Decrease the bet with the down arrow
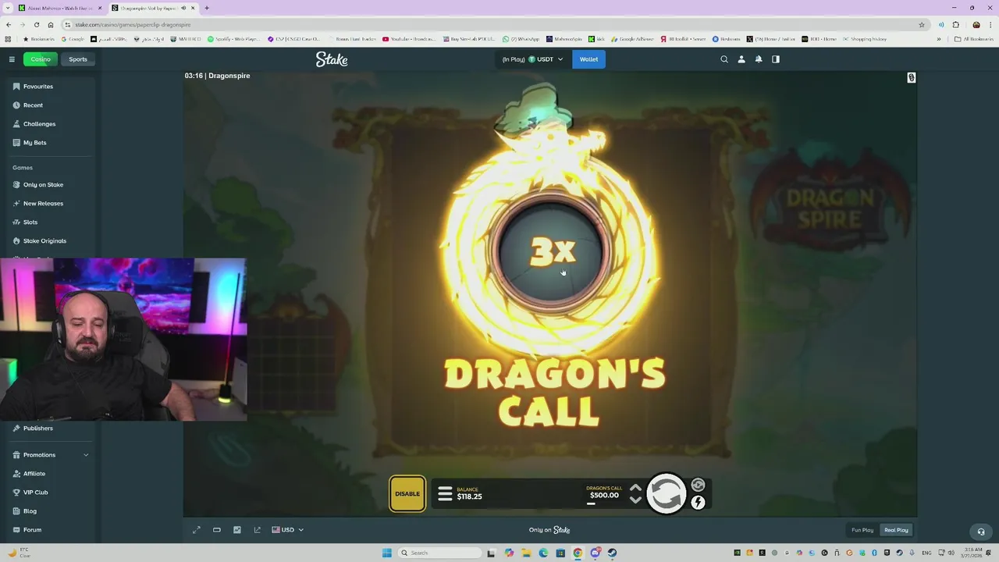Screen dimensions: 999x562 635,500
